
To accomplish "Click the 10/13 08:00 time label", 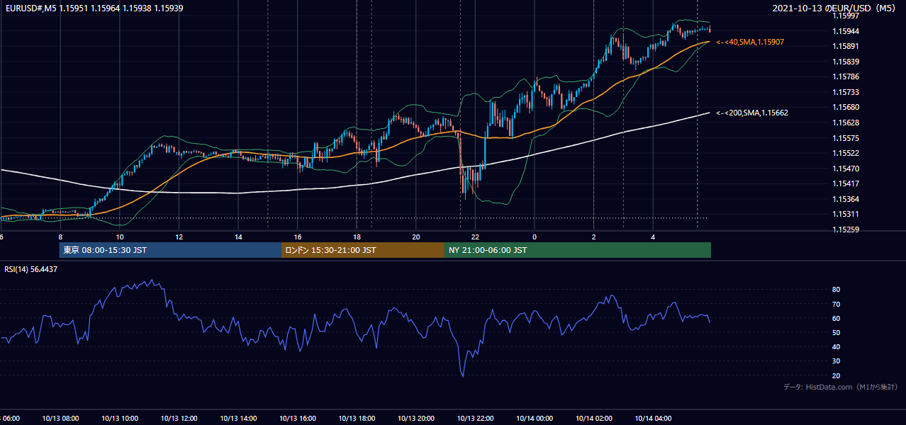I will point(60,418).
